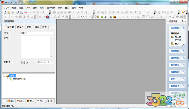
Task: Click the 日光 section header
Action: [x=177, y=79]
